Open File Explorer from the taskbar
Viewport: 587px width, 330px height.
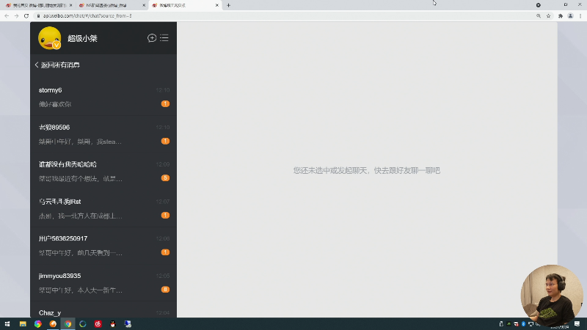[23, 324]
